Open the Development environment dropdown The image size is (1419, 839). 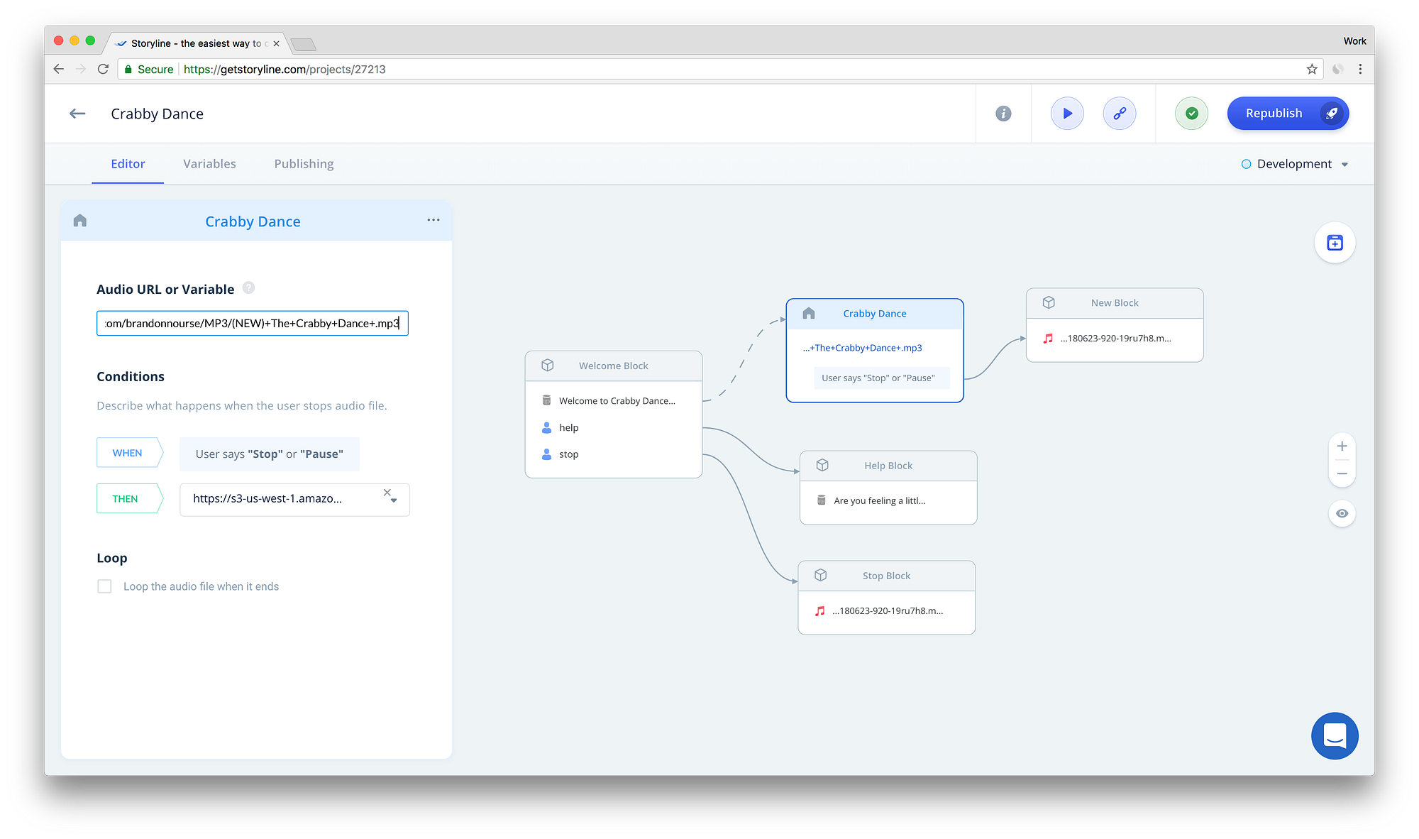tap(1295, 164)
